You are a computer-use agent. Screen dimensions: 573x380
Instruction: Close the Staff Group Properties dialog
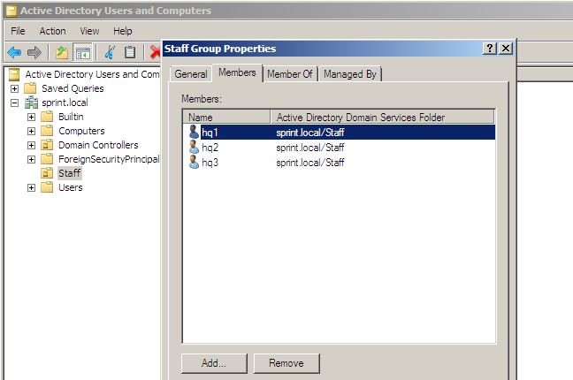[506, 49]
